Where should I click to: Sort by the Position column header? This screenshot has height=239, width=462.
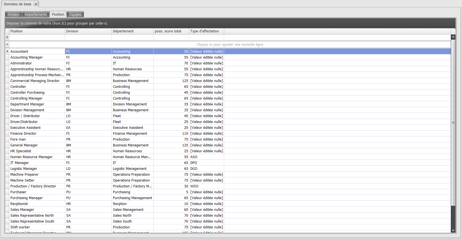(37, 31)
